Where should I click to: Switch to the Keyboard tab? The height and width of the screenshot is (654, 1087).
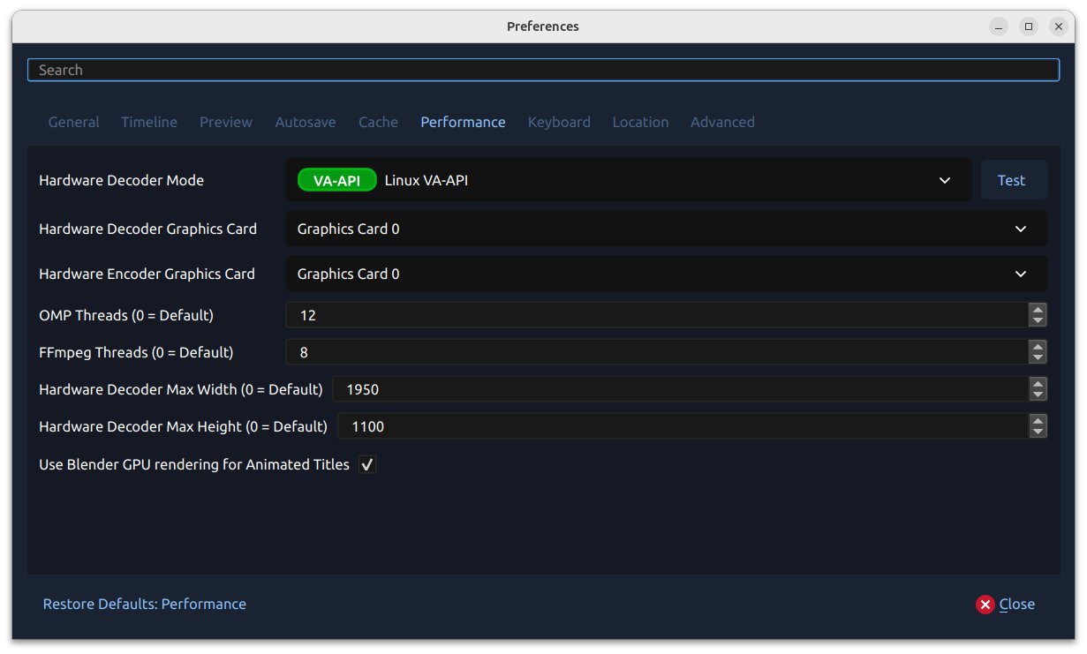[559, 122]
